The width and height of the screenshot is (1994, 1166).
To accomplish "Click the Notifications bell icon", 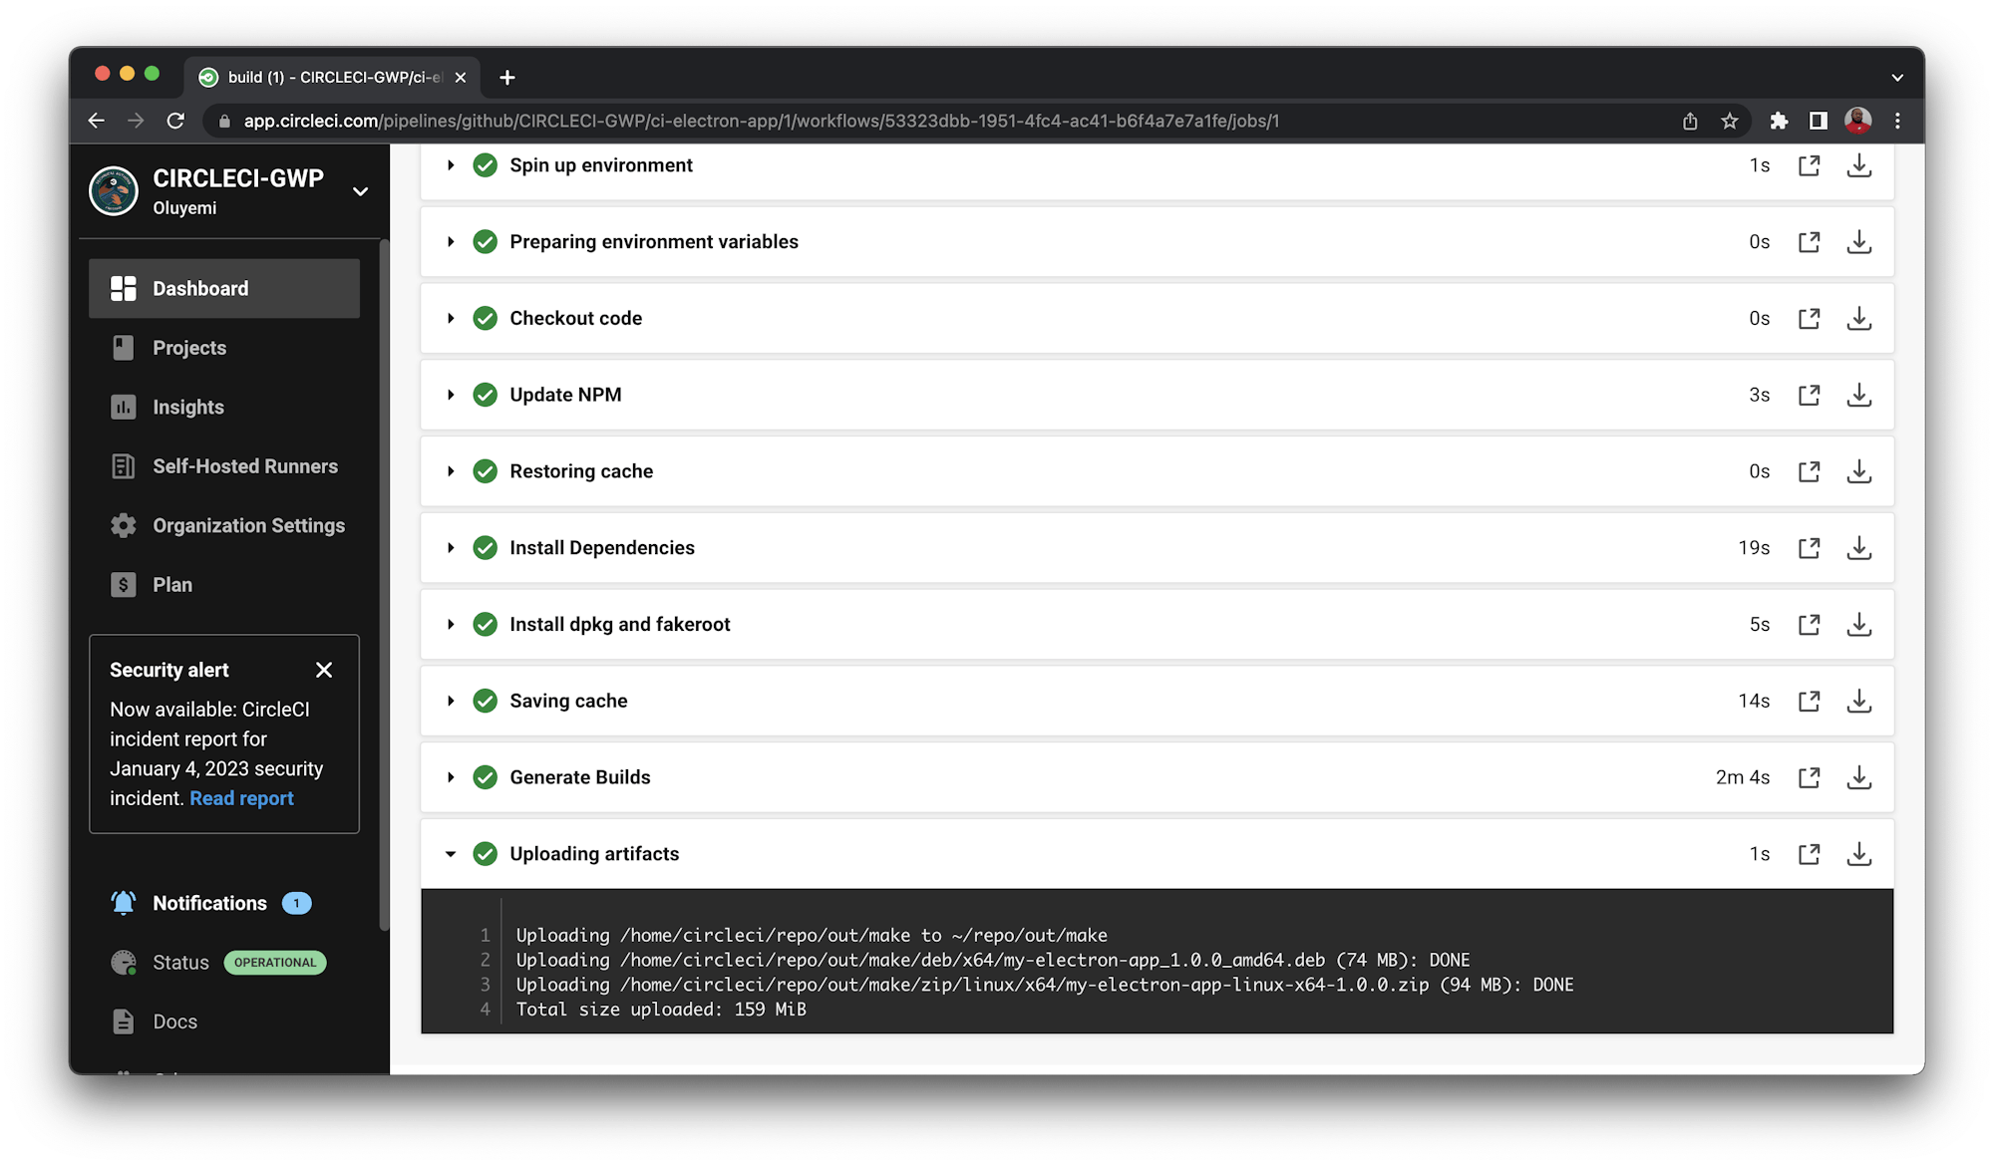I will pyautogui.click(x=123, y=902).
